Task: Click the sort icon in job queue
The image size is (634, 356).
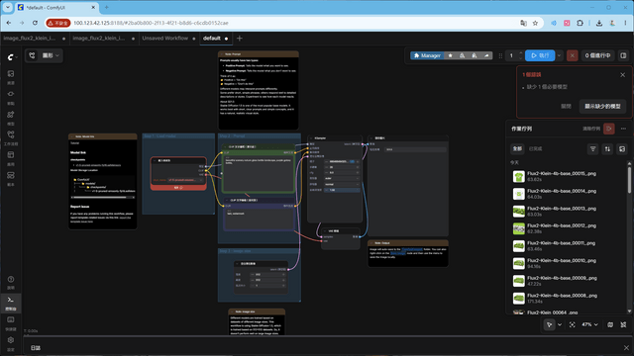Action: 607,149
